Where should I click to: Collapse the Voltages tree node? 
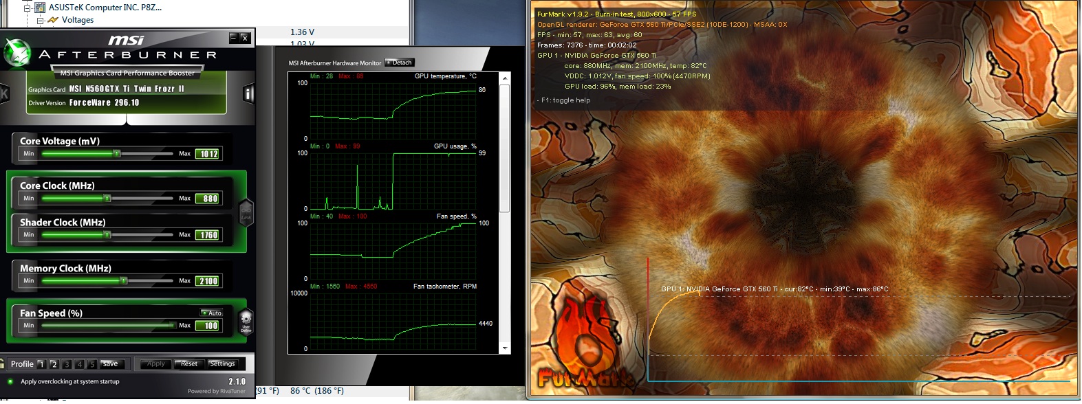click(40, 20)
